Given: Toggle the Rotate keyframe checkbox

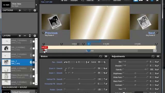Looking at the screenshot, I should (x=106, y=90).
